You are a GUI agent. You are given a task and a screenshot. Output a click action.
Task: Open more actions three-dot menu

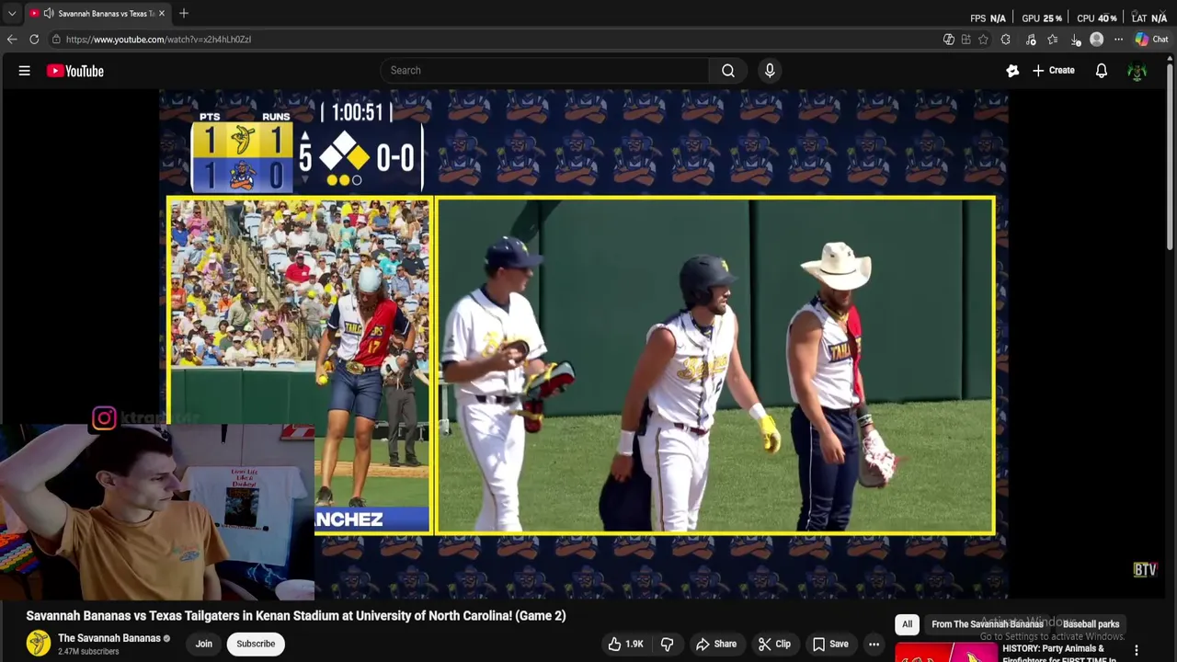click(x=874, y=644)
